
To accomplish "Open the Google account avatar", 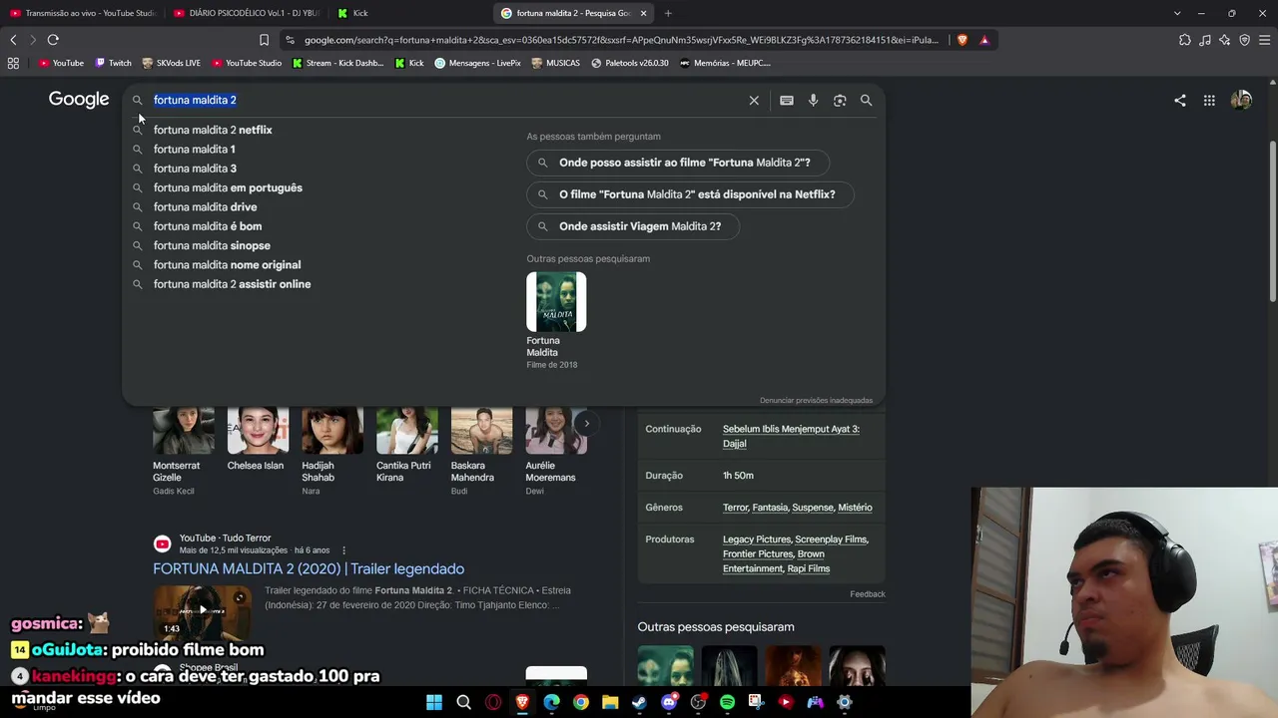I will 1241,100.
